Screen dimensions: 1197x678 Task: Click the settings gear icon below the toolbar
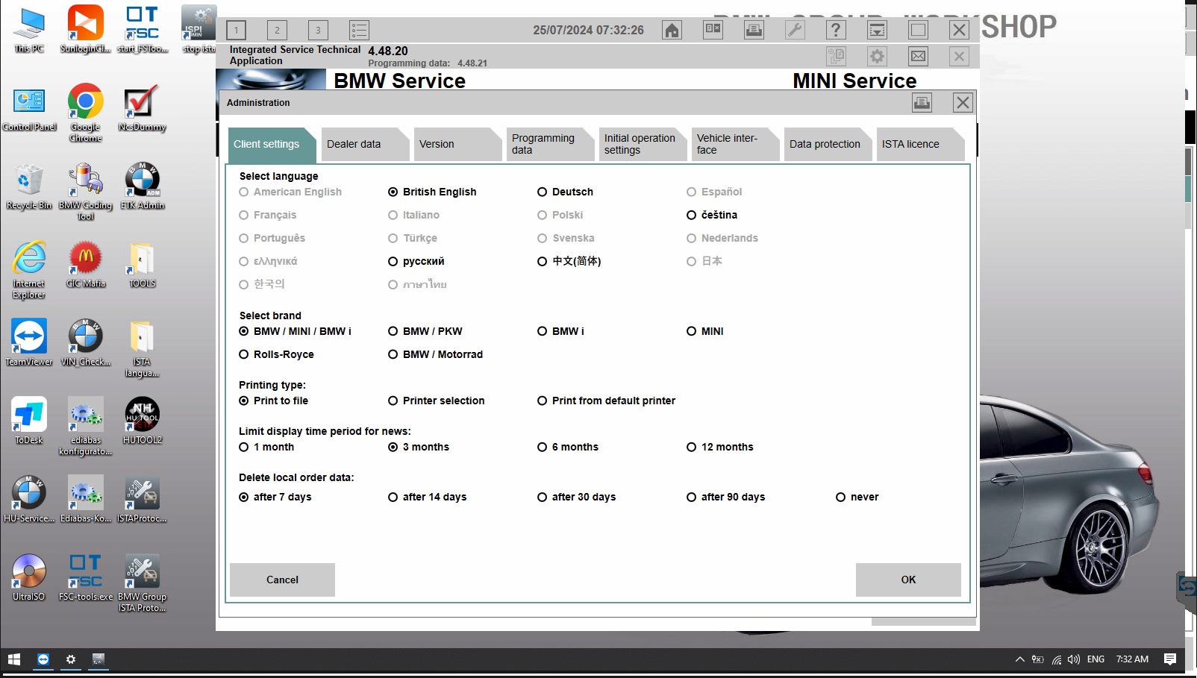pos(876,56)
